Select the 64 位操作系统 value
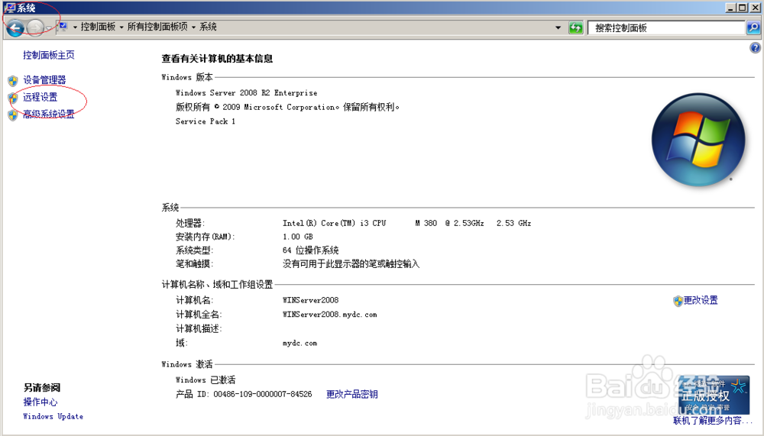Viewport: 764px width, 436px height. pos(310,250)
